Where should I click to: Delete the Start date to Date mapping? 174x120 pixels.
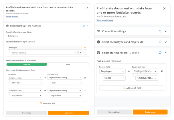tap(85, 78)
